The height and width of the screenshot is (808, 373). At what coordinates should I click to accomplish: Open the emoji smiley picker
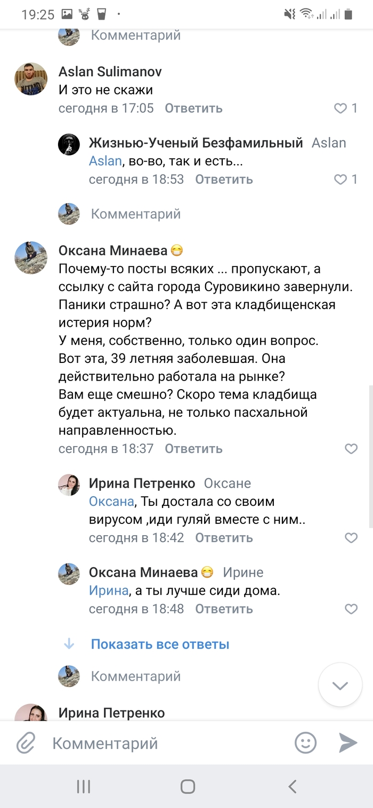[x=306, y=742]
